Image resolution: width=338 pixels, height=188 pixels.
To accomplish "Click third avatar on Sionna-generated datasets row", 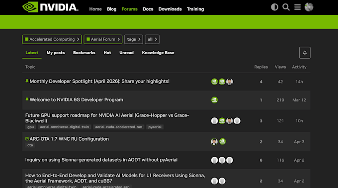I will coord(230,160).
